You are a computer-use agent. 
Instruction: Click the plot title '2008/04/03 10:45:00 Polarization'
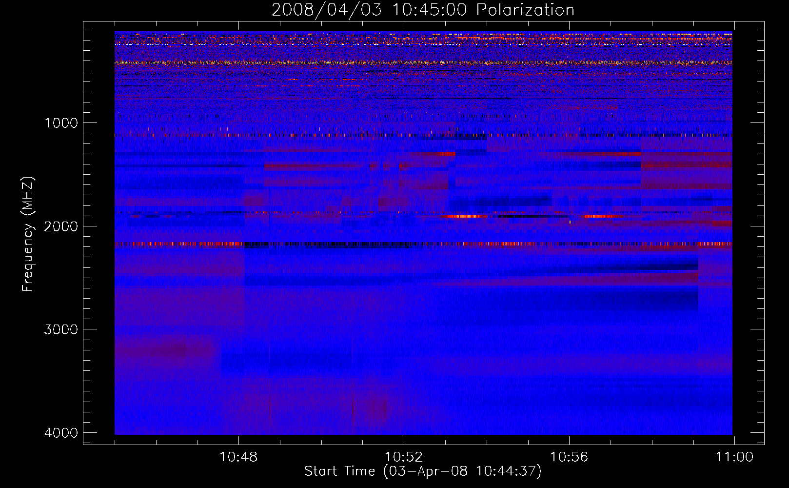click(x=423, y=10)
